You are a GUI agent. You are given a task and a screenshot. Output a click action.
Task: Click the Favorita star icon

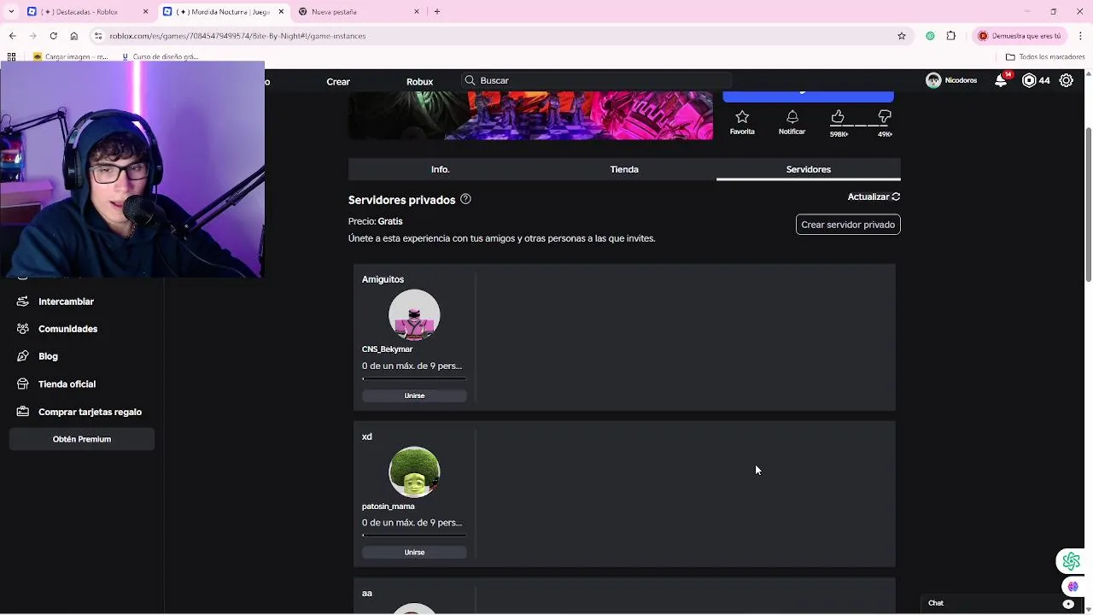click(742, 117)
